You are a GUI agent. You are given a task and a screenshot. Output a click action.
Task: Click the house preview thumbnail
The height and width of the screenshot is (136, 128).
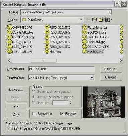pos(104,102)
